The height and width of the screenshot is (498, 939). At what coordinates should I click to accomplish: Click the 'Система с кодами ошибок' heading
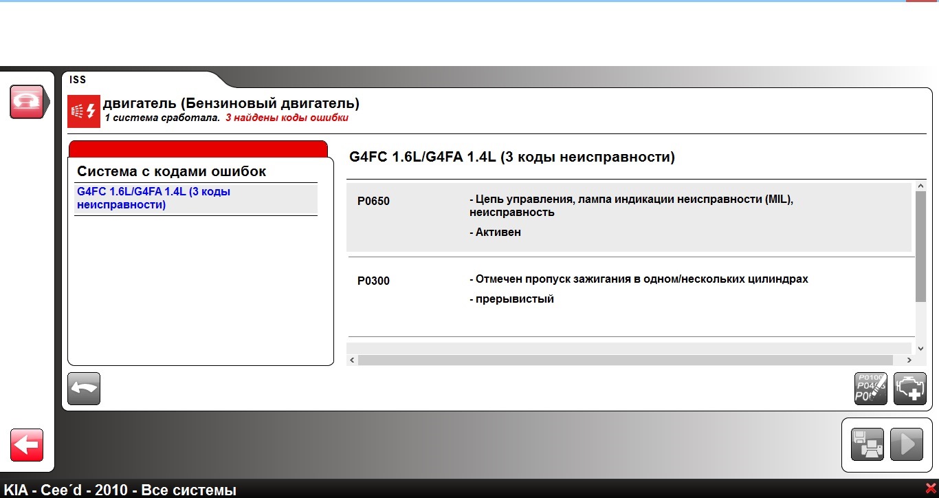tap(171, 171)
